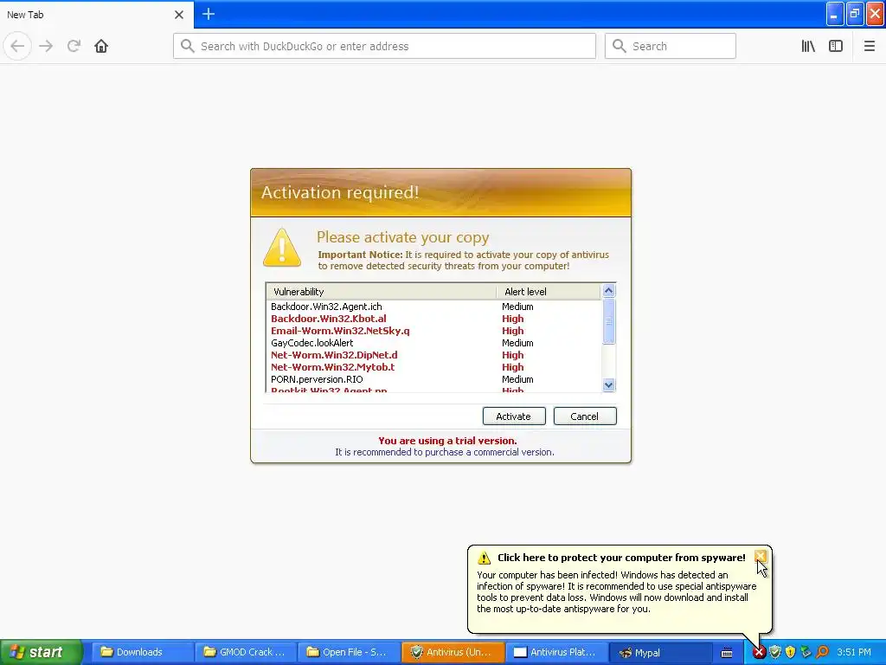Open the Library bookshelf icon in the toolbar
The height and width of the screenshot is (665, 886).
[808, 46]
